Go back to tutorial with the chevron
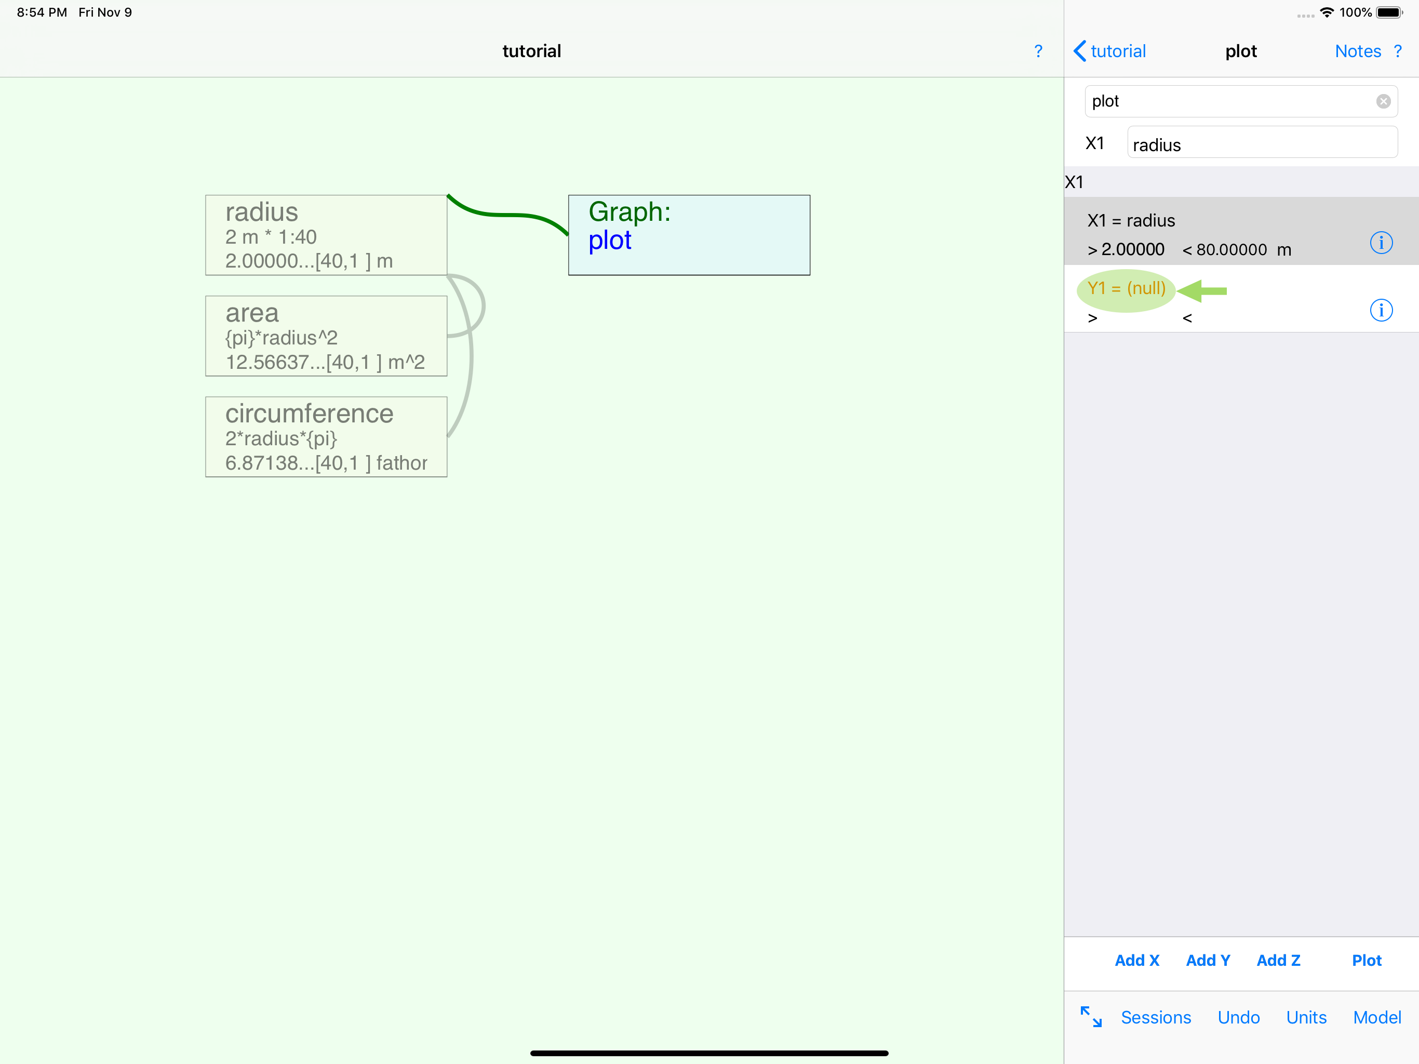1419x1064 pixels. coord(1080,51)
